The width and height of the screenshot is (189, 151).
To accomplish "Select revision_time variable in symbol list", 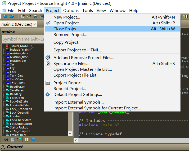I will click(x=19, y=57).
